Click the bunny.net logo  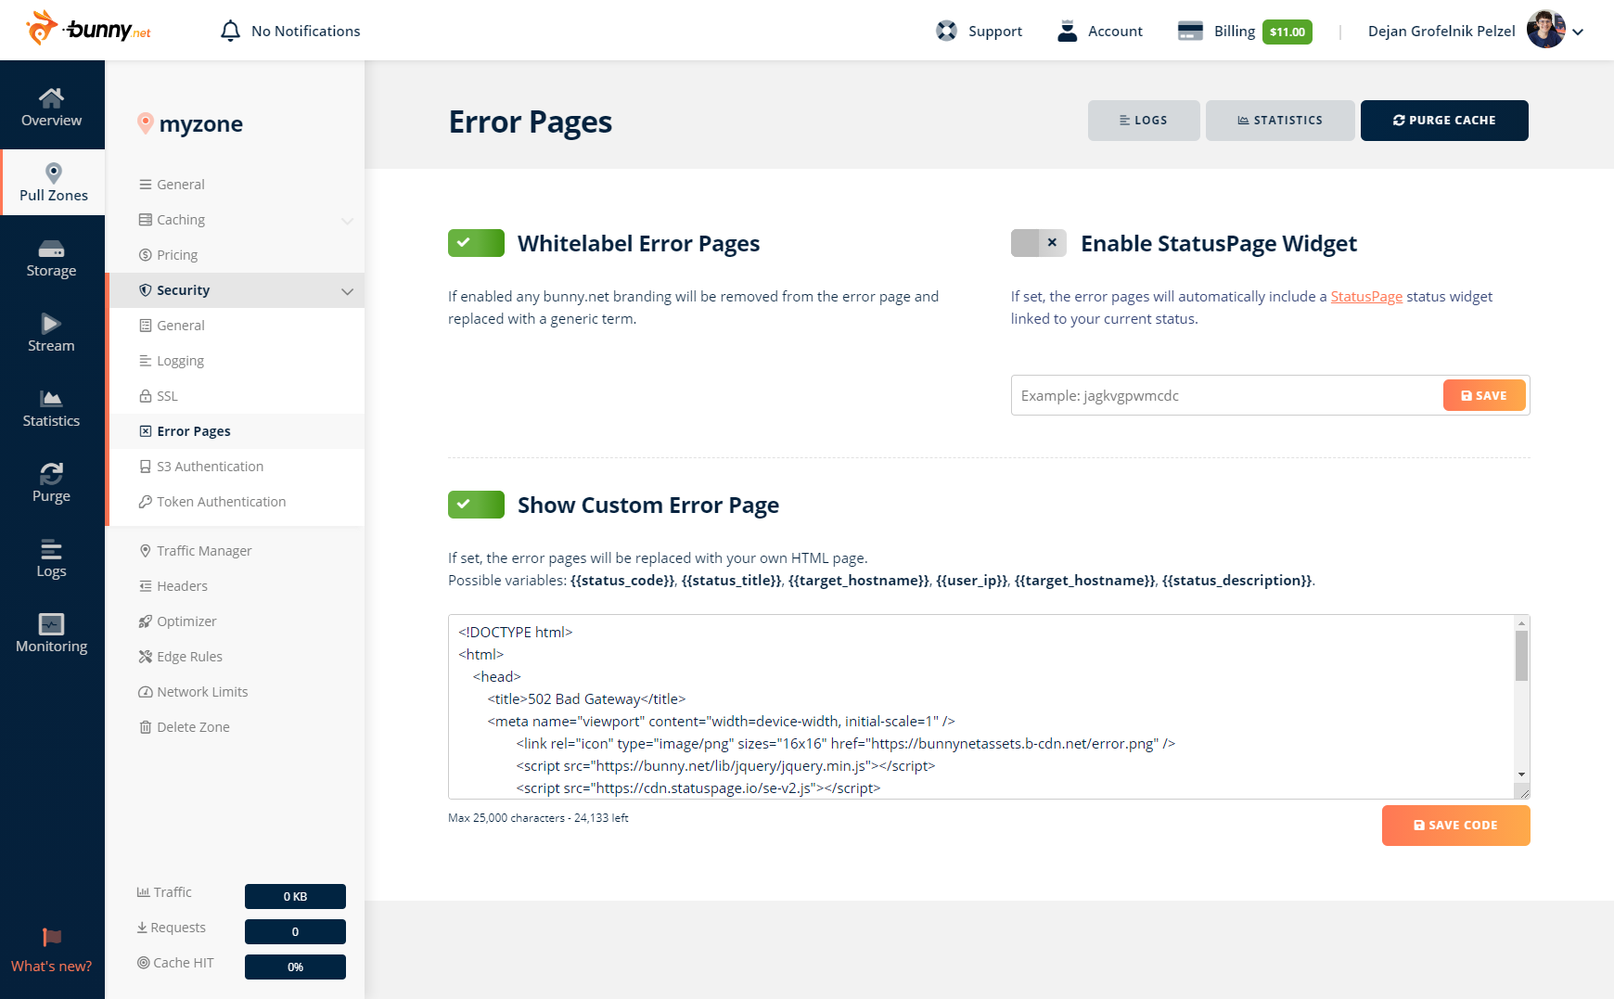tap(88, 29)
